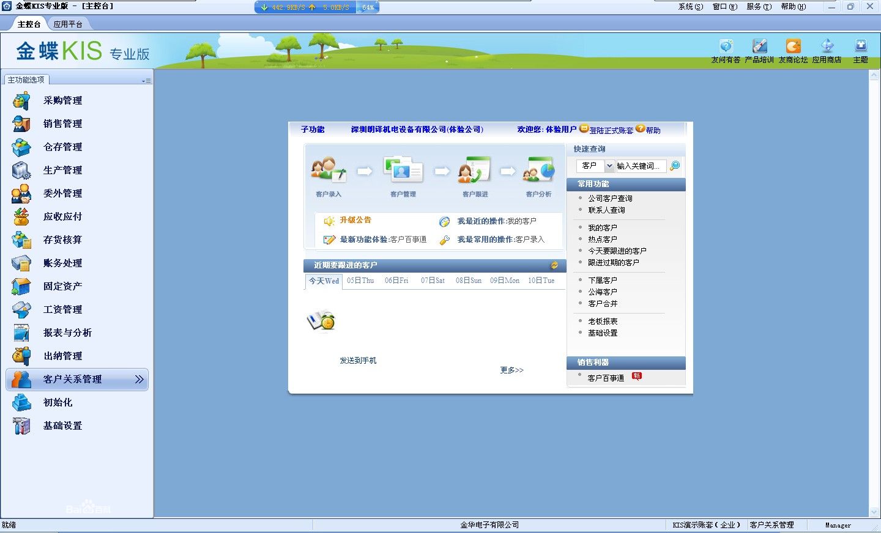Click the 输入关键词 search input field

pyautogui.click(x=641, y=166)
